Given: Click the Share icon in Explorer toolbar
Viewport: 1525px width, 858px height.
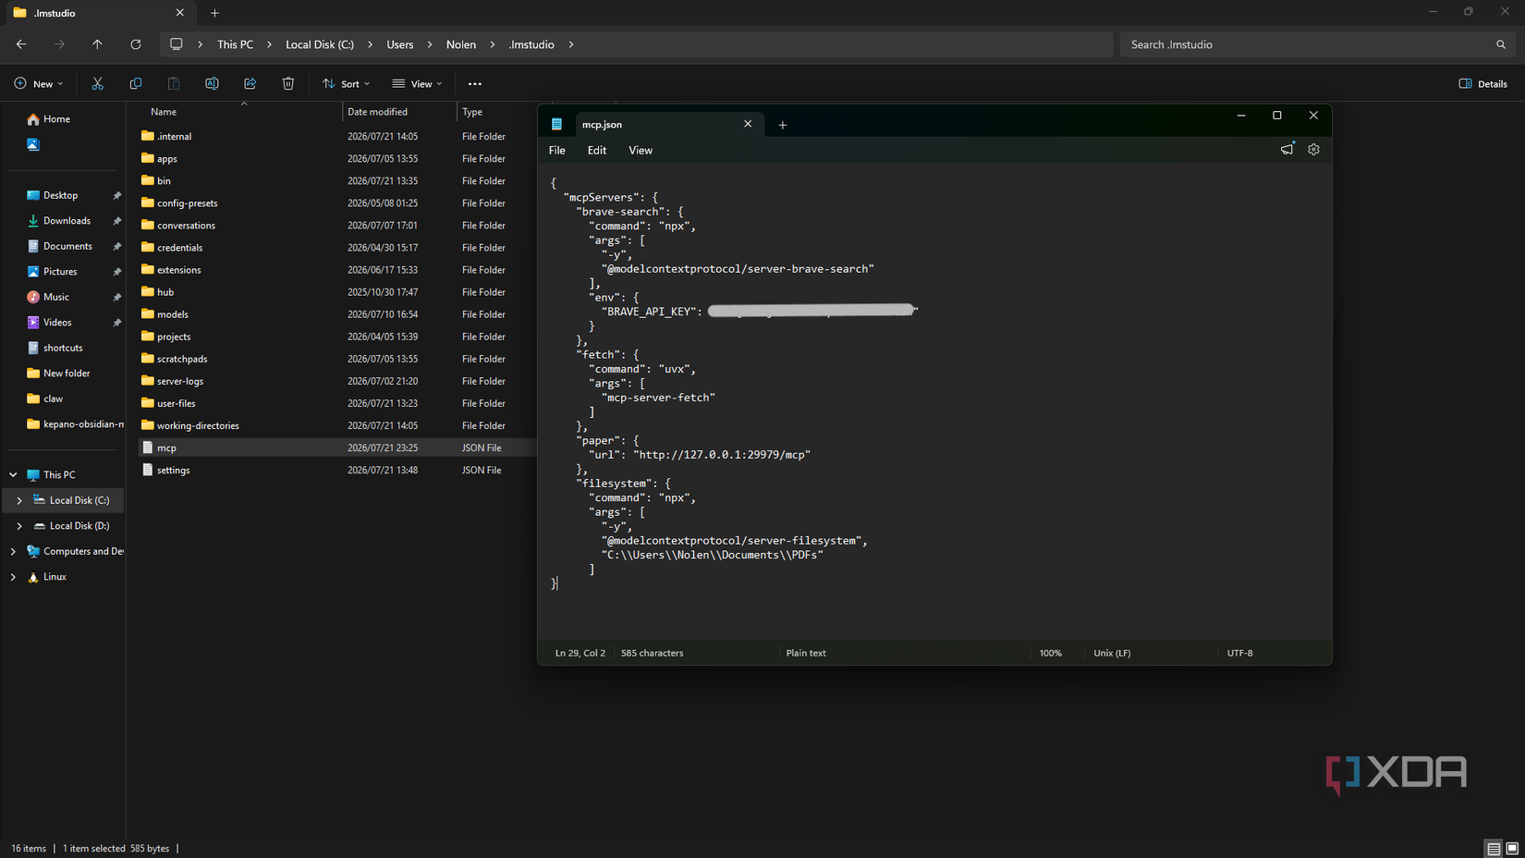Looking at the screenshot, I should tap(250, 83).
